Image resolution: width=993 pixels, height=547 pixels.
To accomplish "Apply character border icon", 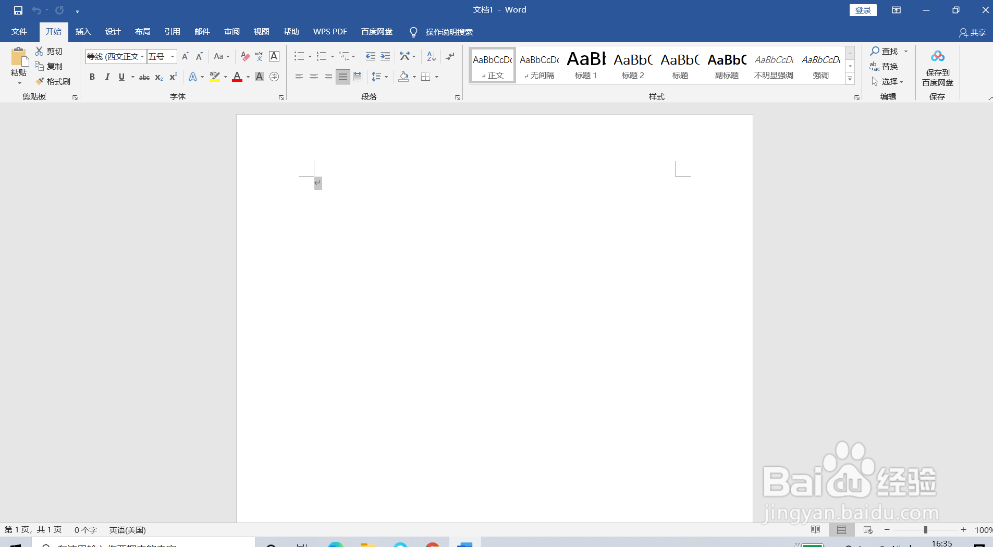I will pyautogui.click(x=274, y=56).
